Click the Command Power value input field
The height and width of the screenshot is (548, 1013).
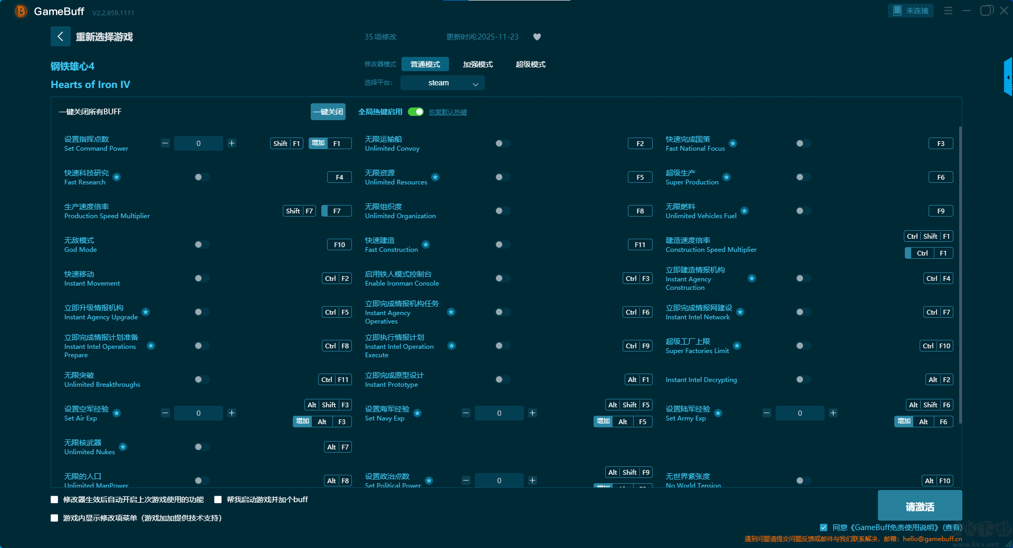tap(198, 143)
